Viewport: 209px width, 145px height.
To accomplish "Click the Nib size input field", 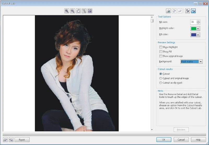I will pyautogui.click(x=193, y=22).
